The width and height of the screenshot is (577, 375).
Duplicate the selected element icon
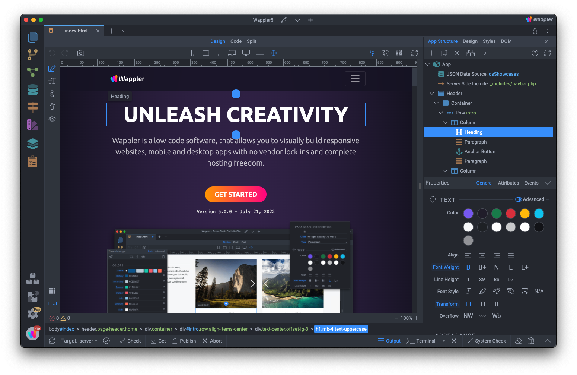[444, 53]
